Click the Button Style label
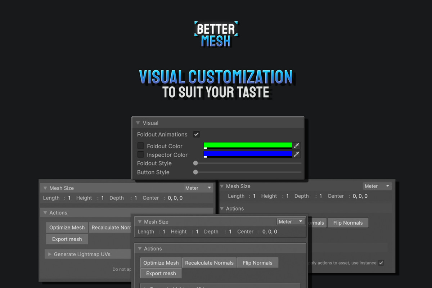This screenshot has width=432, height=288. point(153,172)
